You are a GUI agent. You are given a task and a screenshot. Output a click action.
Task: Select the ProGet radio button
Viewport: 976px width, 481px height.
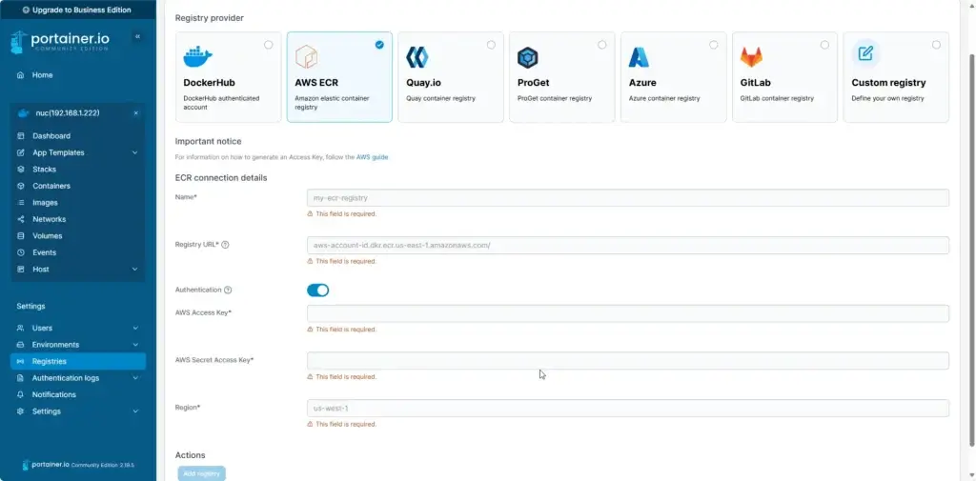[602, 45]
